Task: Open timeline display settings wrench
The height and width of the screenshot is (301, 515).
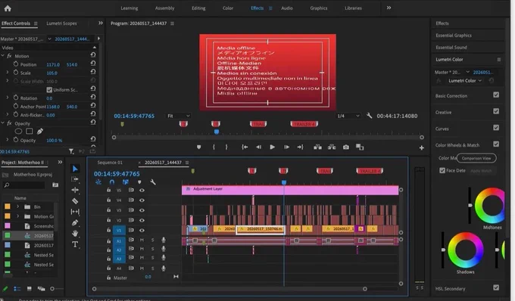Action: click(153, 182)
